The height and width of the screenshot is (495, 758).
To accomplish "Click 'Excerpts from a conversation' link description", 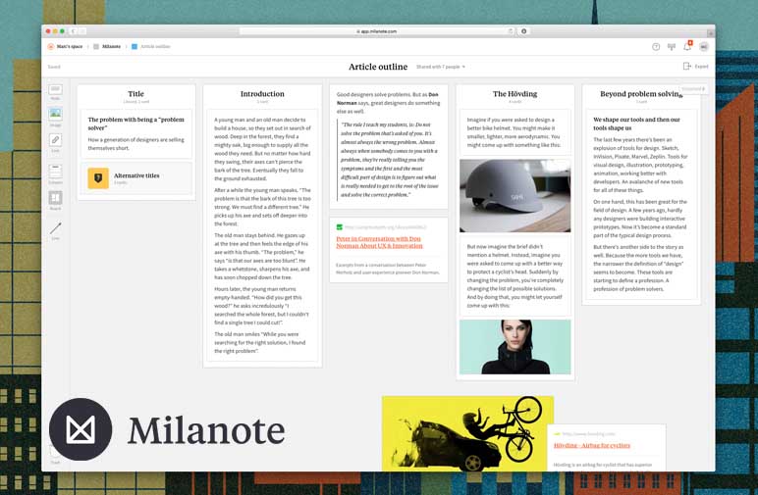I will tap(388, 269).
